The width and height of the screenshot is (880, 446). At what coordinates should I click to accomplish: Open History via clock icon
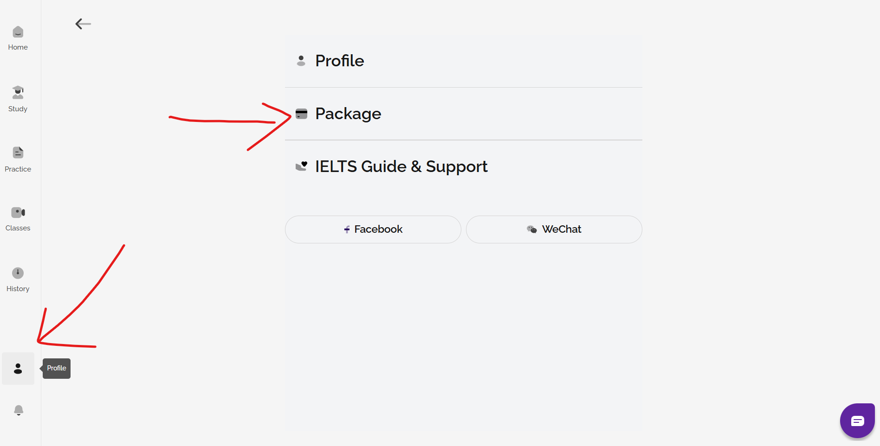point(18,273)
